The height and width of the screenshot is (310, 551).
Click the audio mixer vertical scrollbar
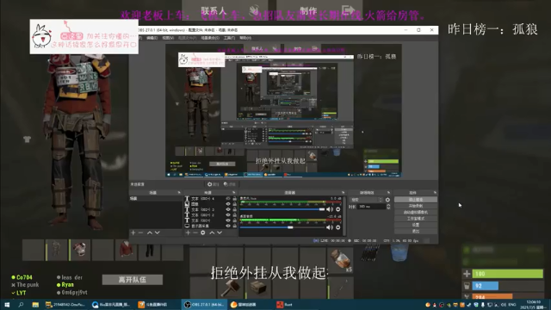[x=344, y=215]
